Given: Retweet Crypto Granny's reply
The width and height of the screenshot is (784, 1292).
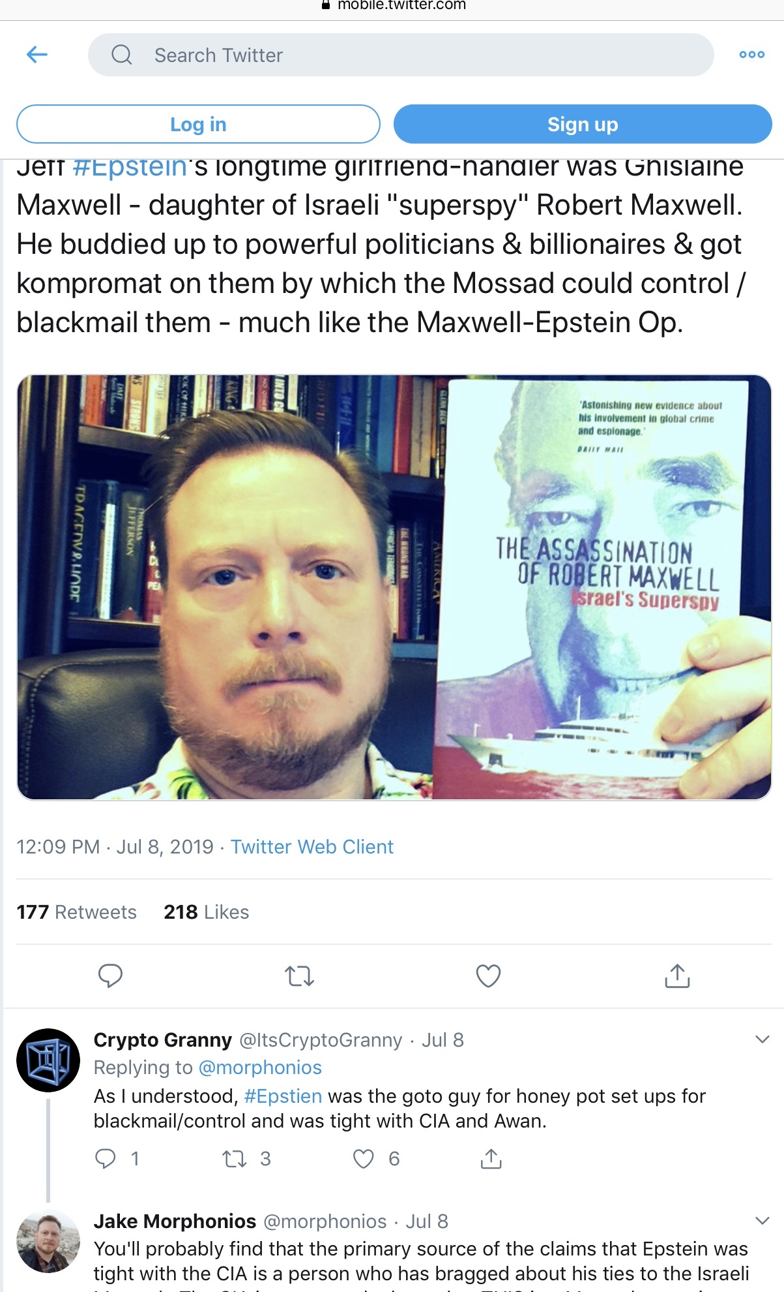Looking at the screenshot, I should click(235, 1159).
